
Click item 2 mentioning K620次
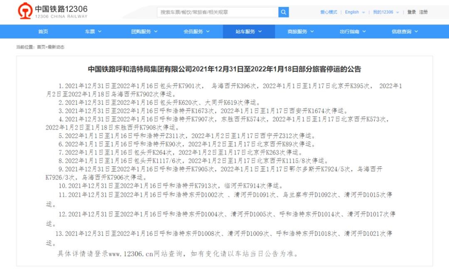[159, 102]
